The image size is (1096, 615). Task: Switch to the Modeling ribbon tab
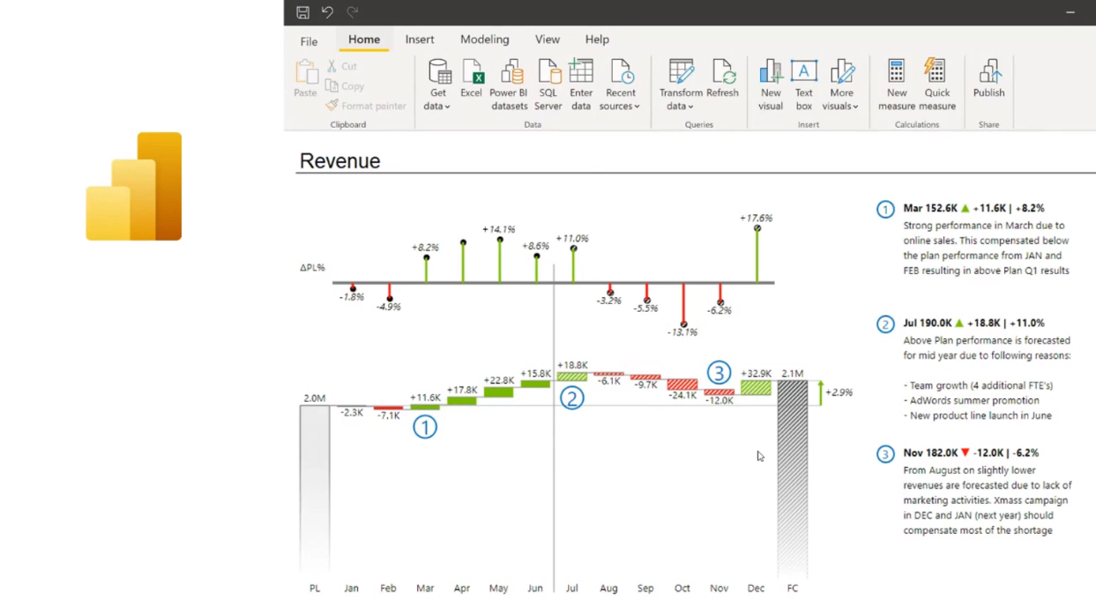click(484, 40)
